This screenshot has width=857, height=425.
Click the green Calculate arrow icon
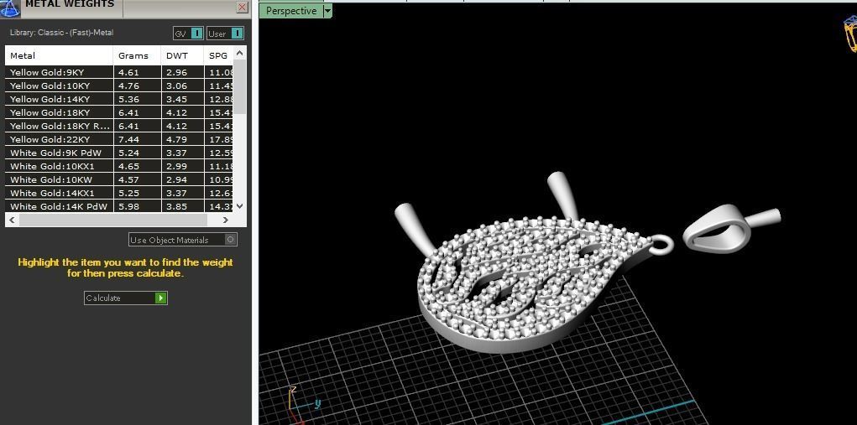(x=160, y=298)
